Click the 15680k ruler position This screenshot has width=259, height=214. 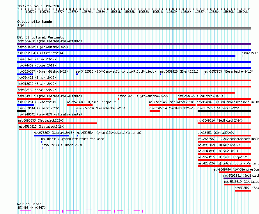click(101, 12)
